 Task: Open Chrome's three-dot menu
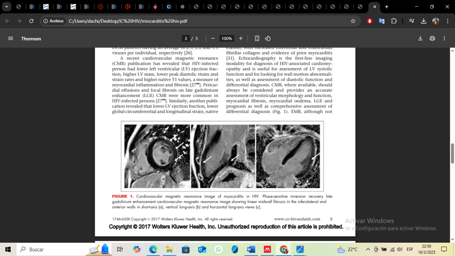point(447,21)
